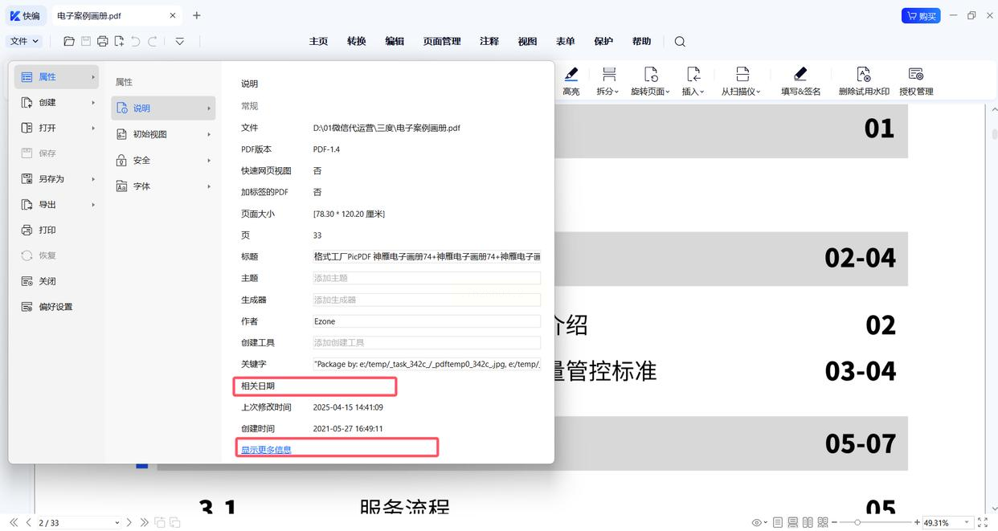This screenshot has width=998, height=531.
Task: Click the search magnifier icon in the menu bar
Action: click(x=680, y=42)
